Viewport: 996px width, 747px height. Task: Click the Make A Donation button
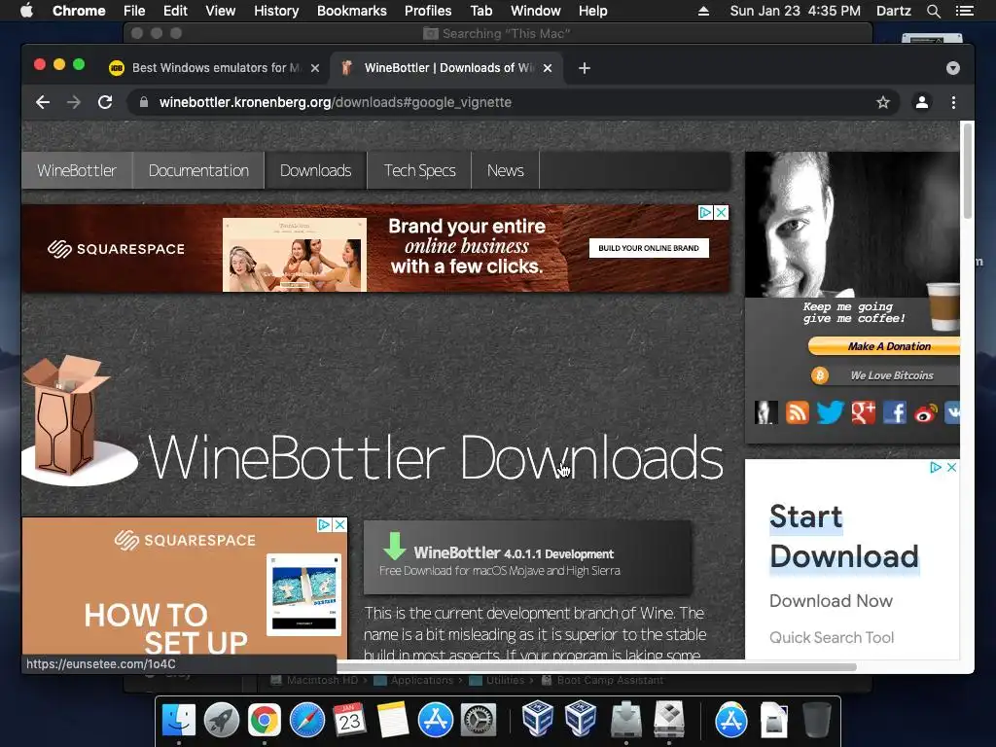(x=883, y=346)
